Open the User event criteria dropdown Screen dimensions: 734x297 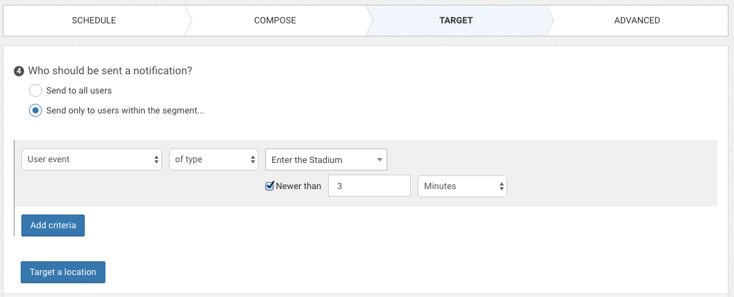coord(92,159)
